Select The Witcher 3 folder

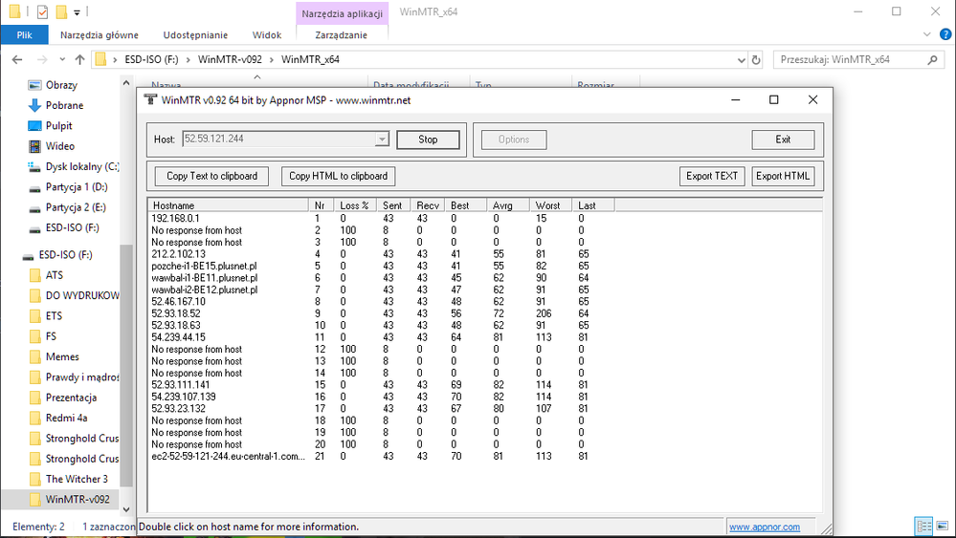click(x=77, y=479)
